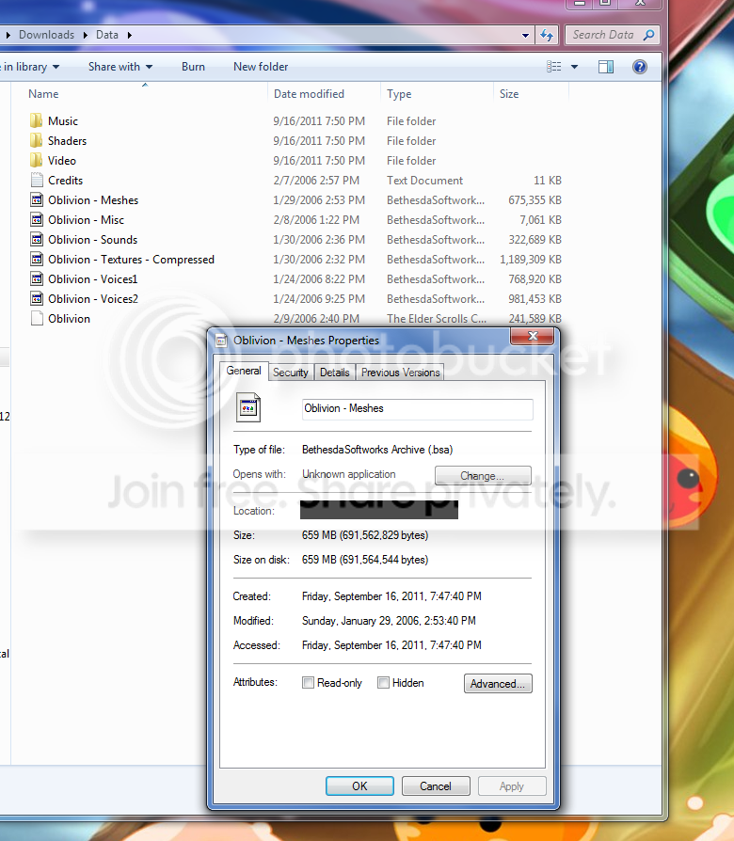Image resolution: width=734 pixels, height=841 pixels.
Task: Select Oblivion - Textures - Compressed file icon
Action: coord(37,259)
